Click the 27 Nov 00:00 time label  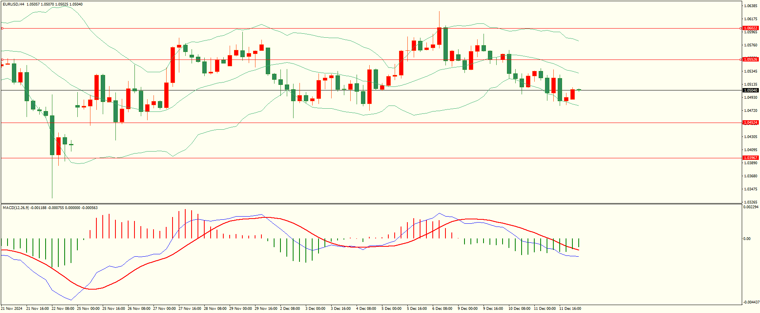coord(164,309)
